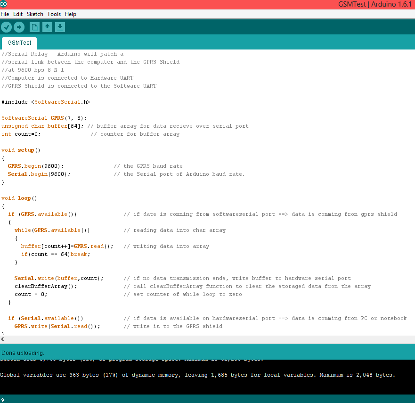
Task: Click the 'Done uploading.' status message
Action: pyautogui.click(x=23, y=353)
